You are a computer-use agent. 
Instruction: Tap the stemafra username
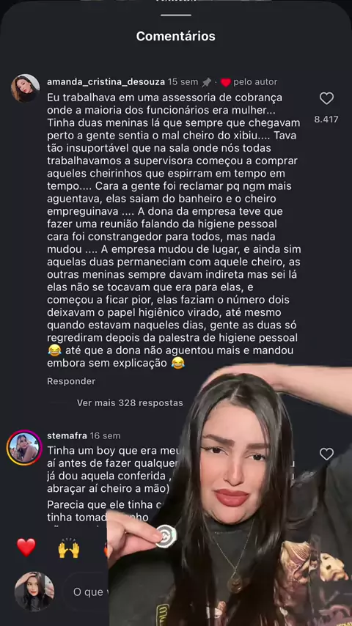67,435
